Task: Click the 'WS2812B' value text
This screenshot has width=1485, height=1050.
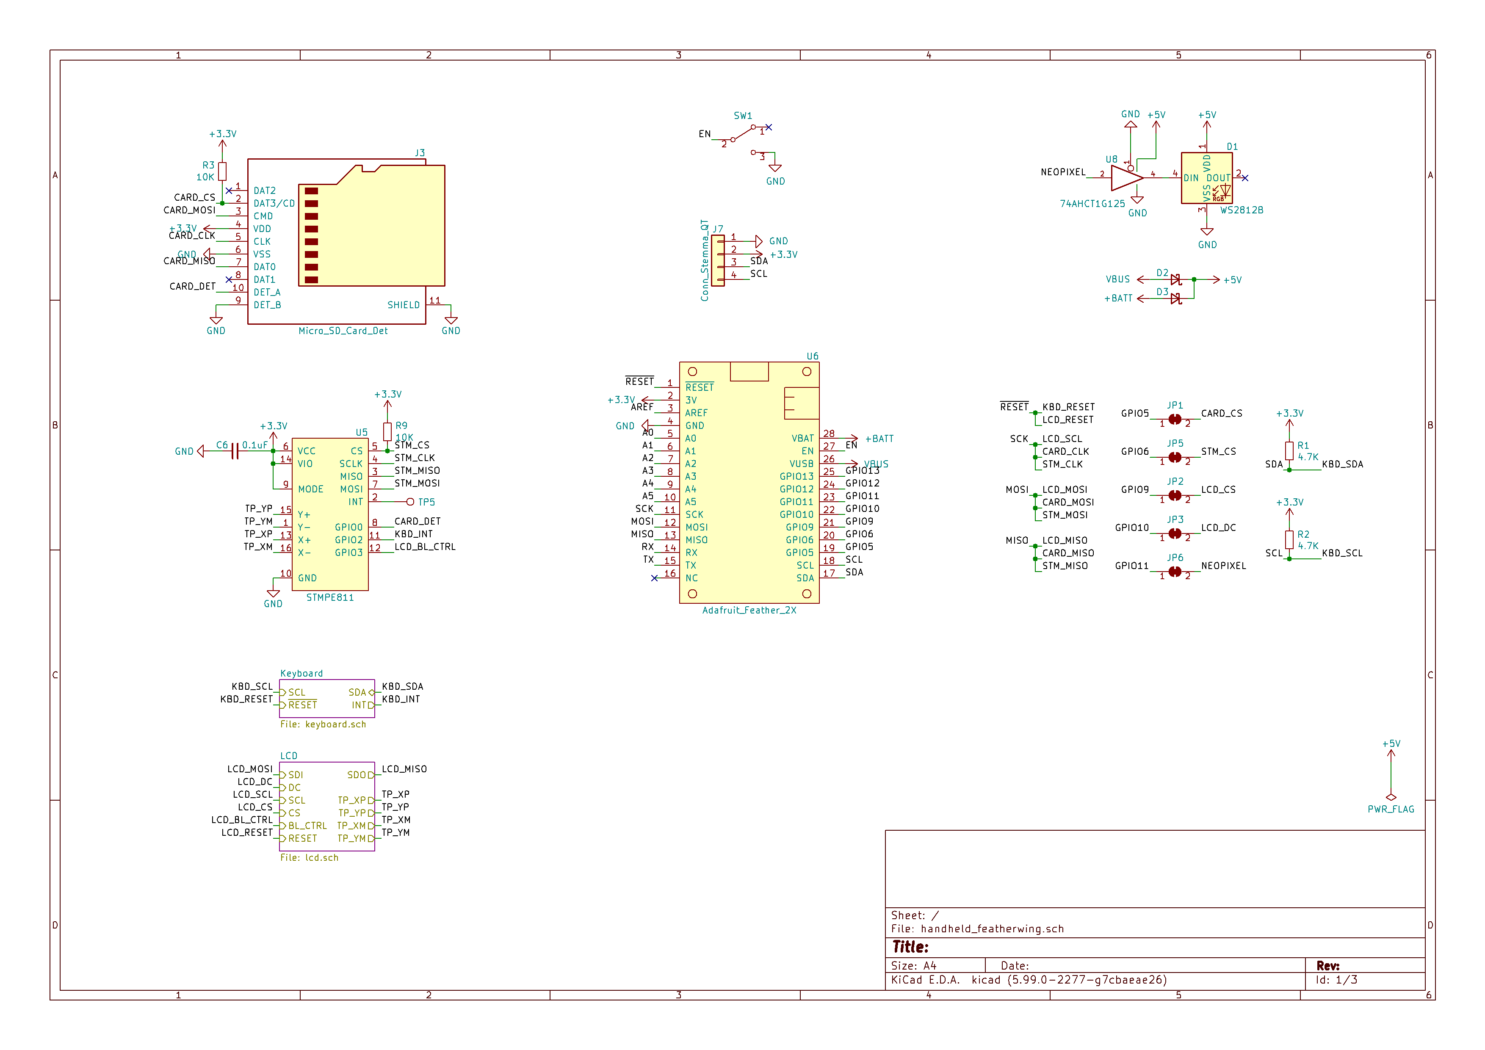Action: click(x=1242, y=210)
